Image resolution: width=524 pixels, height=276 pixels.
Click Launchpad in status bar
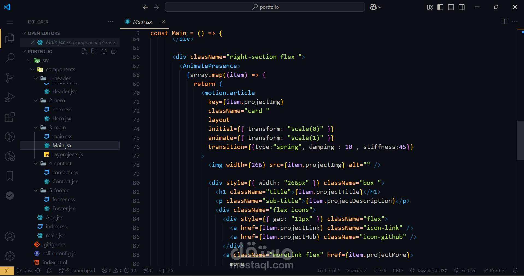pyautogui.click(x=77, y=271)
